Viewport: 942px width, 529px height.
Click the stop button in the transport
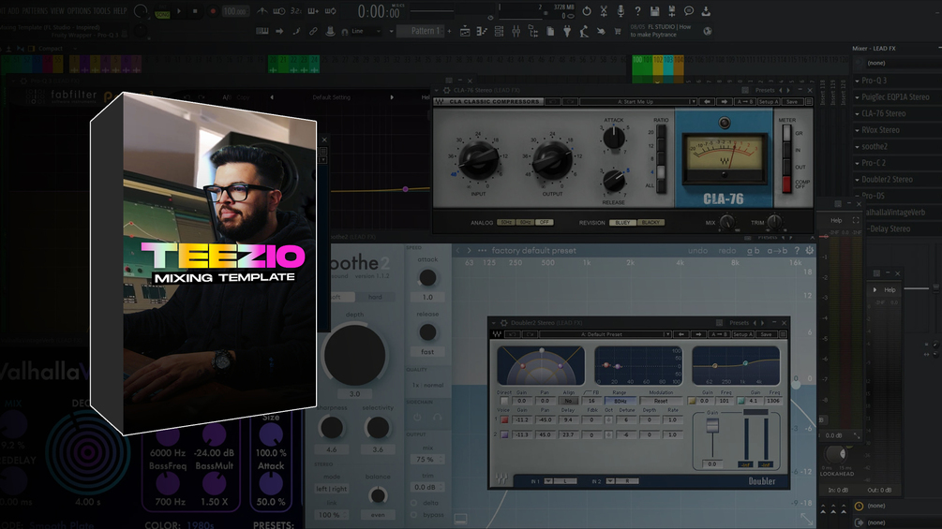click(195, 11)
